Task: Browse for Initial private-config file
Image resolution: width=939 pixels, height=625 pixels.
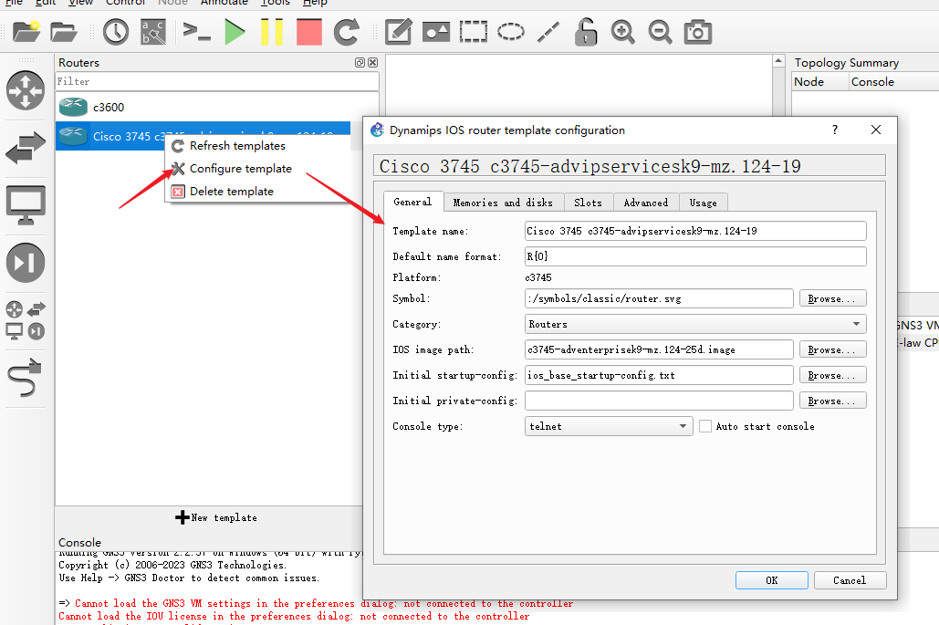Action: pos(832,401)
